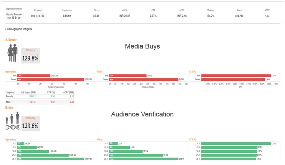285x165 pixels.
Task: Click the eCPM INR 20.87 value
Action: 125,16
